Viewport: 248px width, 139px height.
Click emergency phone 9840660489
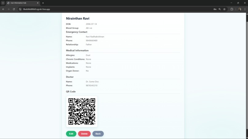click(92, 41)
